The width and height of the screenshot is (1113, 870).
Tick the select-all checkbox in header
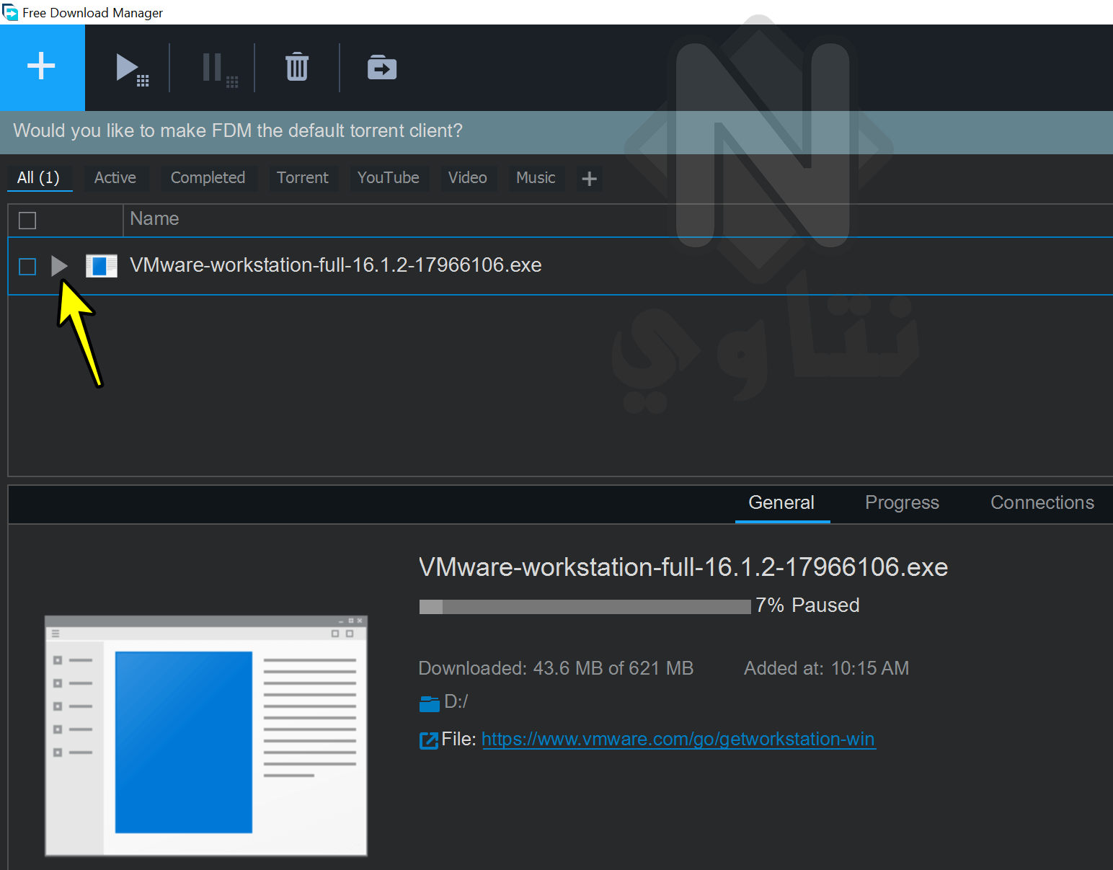tap(27, 220)
